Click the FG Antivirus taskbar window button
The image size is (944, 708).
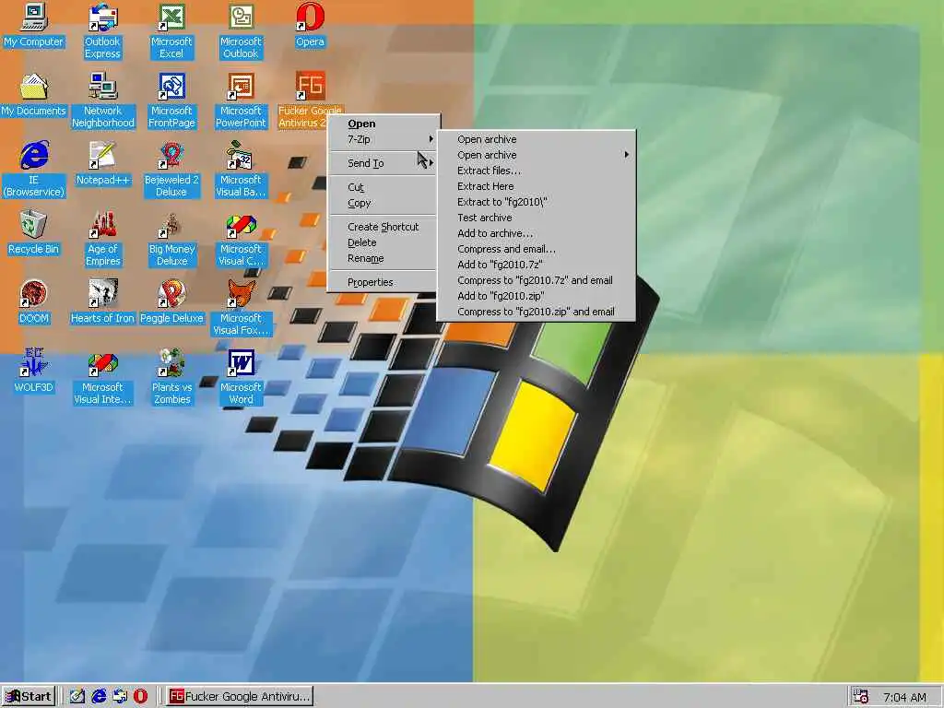[239, 697]
